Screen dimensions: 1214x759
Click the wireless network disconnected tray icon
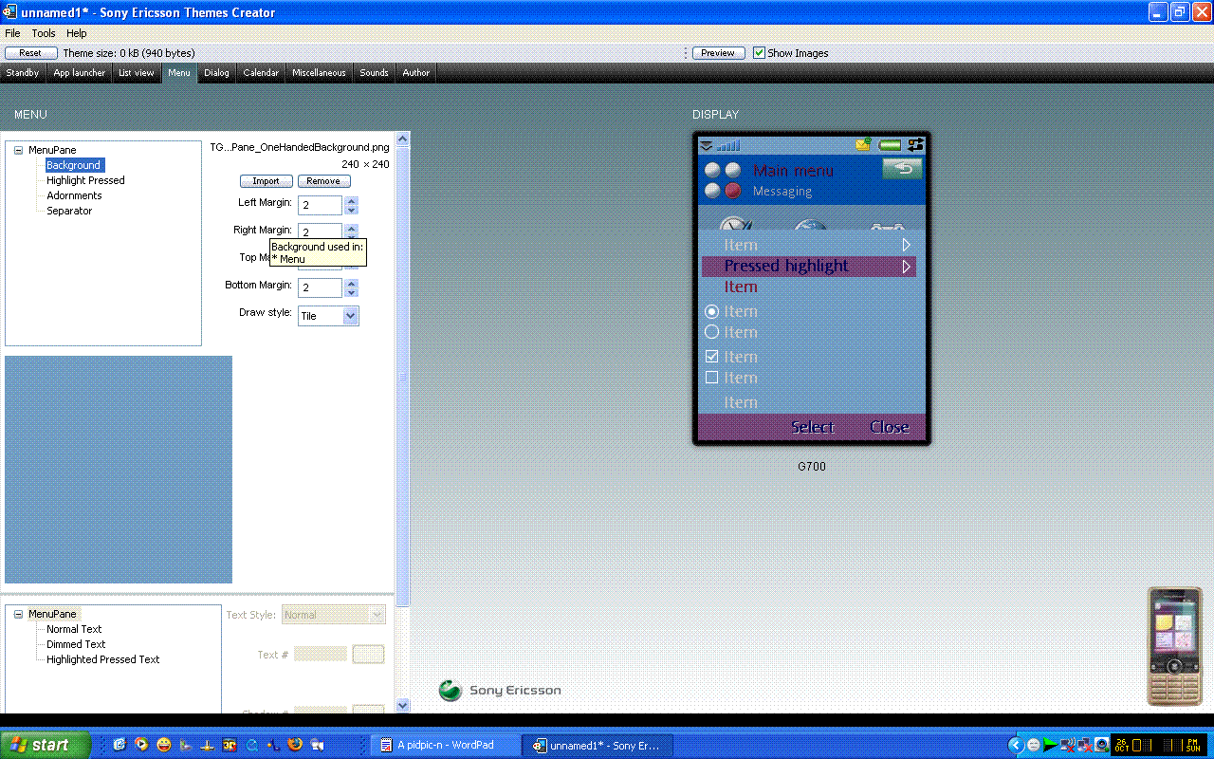pos(1067,745)
